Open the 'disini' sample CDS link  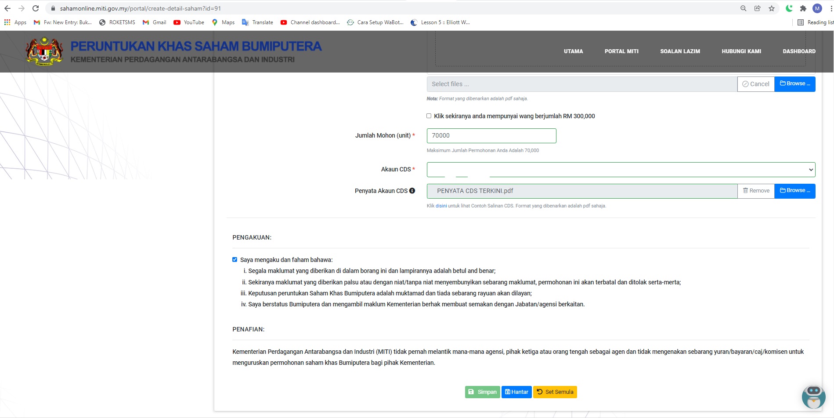pos(441,206)
